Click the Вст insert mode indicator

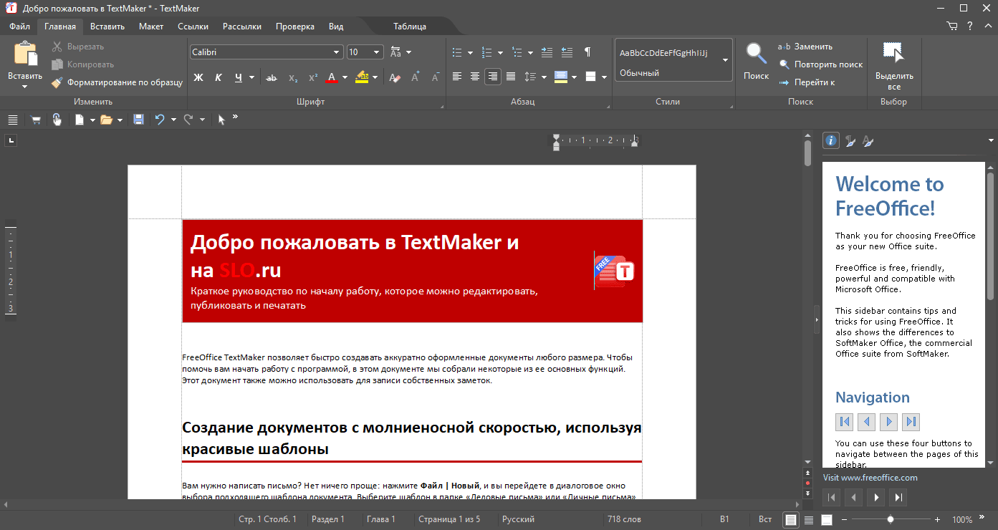point(765,519)
